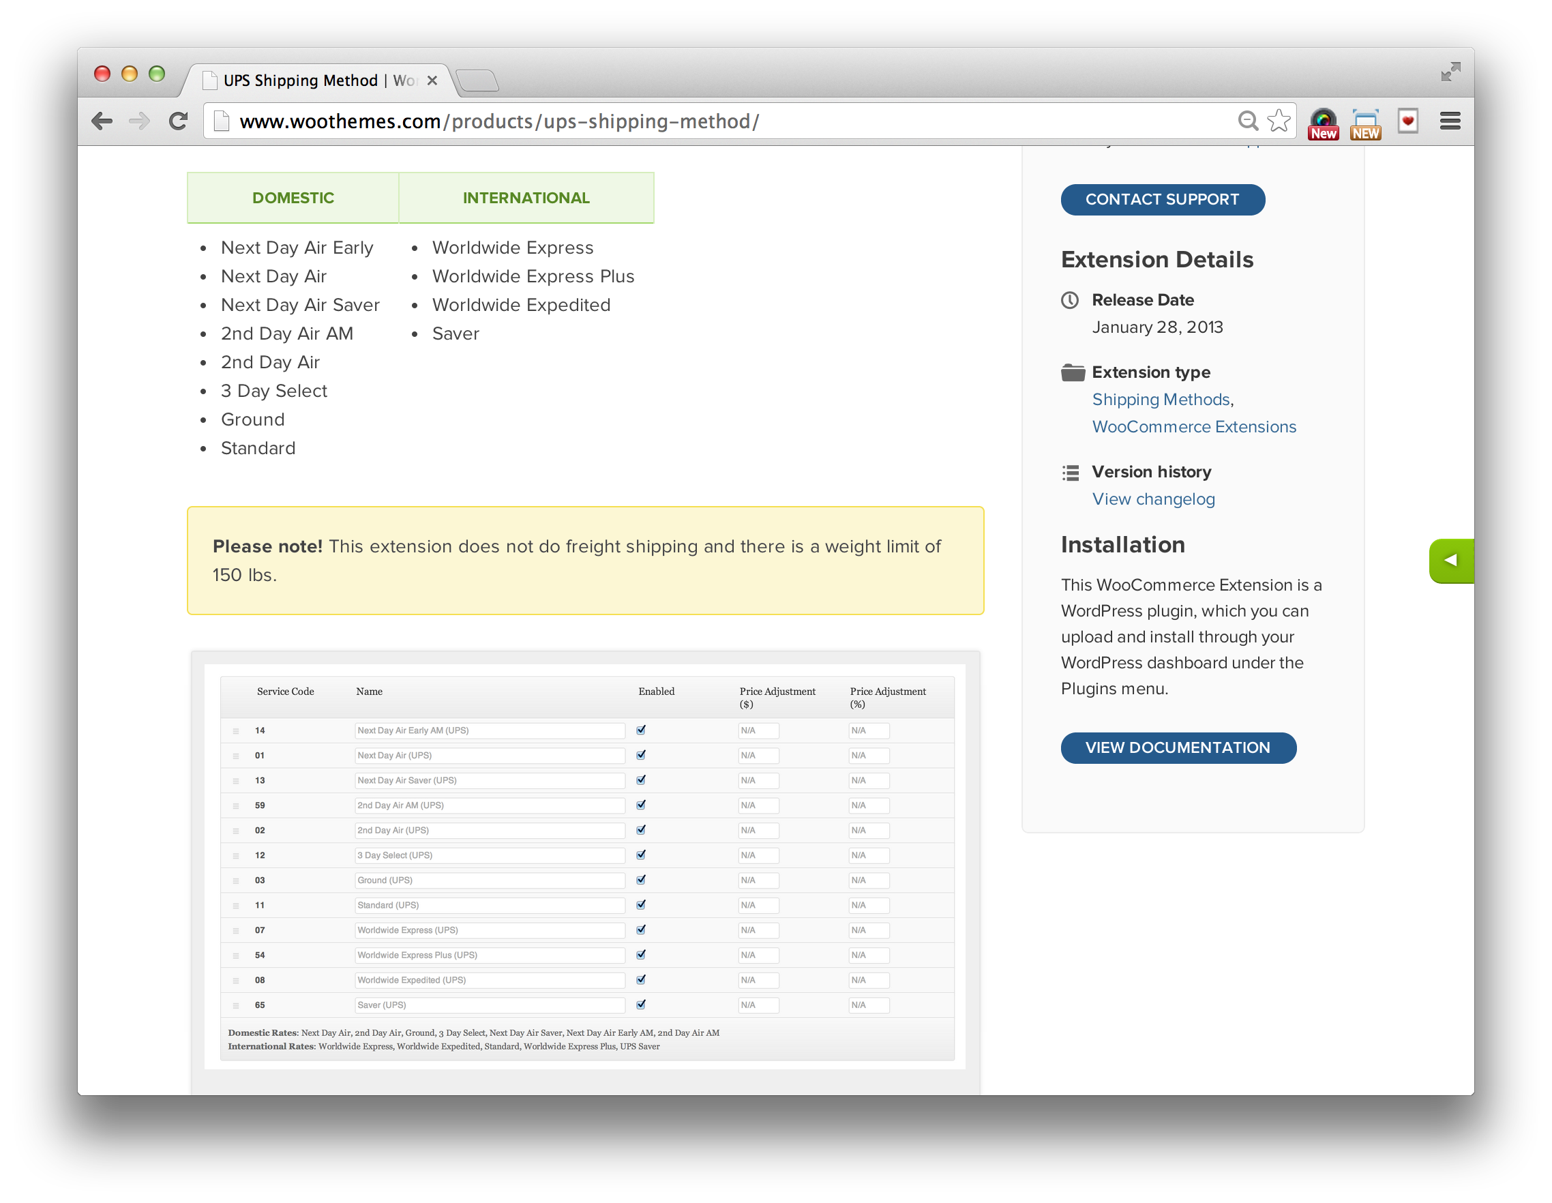This screenshot has width=1552, height=1203.
Task: Click the drag handle for row 03
Action: (236, 881)
